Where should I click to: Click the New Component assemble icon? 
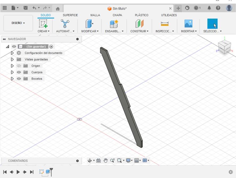[114, 24]
